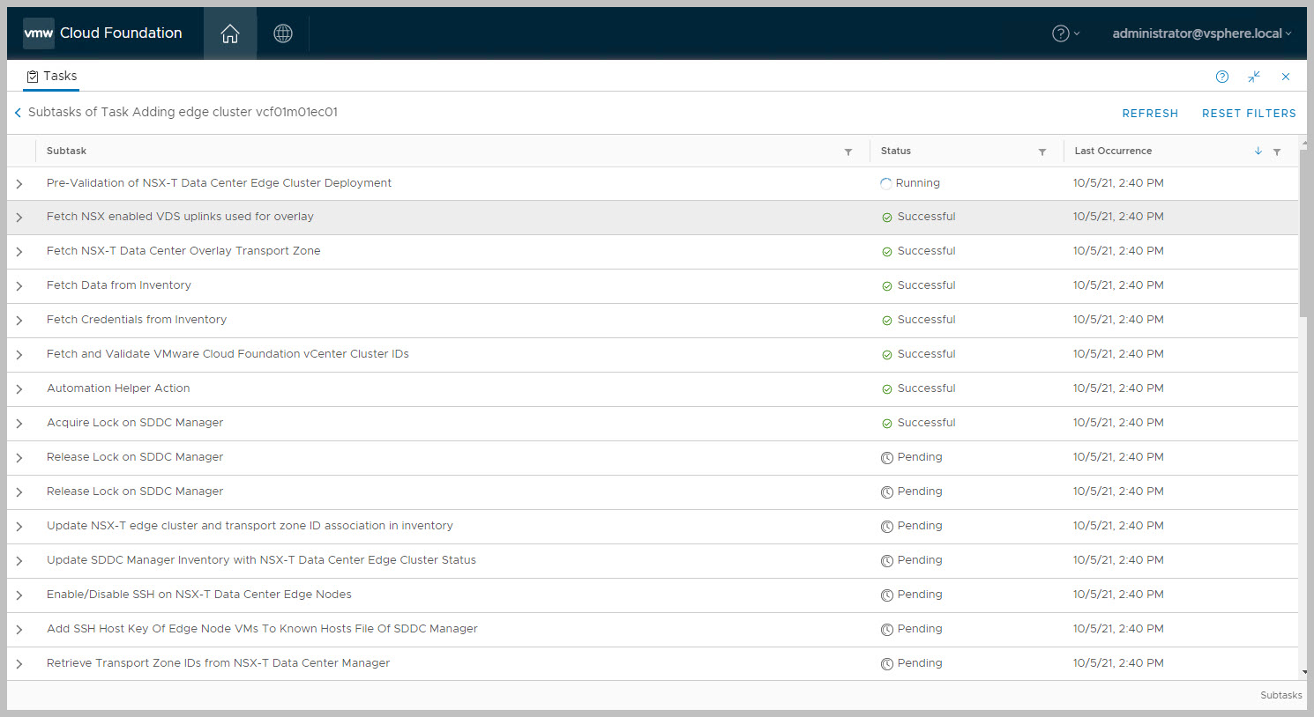Open the globe icon in header
The height and width of the screenshot is (717, 1314).
(x=283, y=33)
